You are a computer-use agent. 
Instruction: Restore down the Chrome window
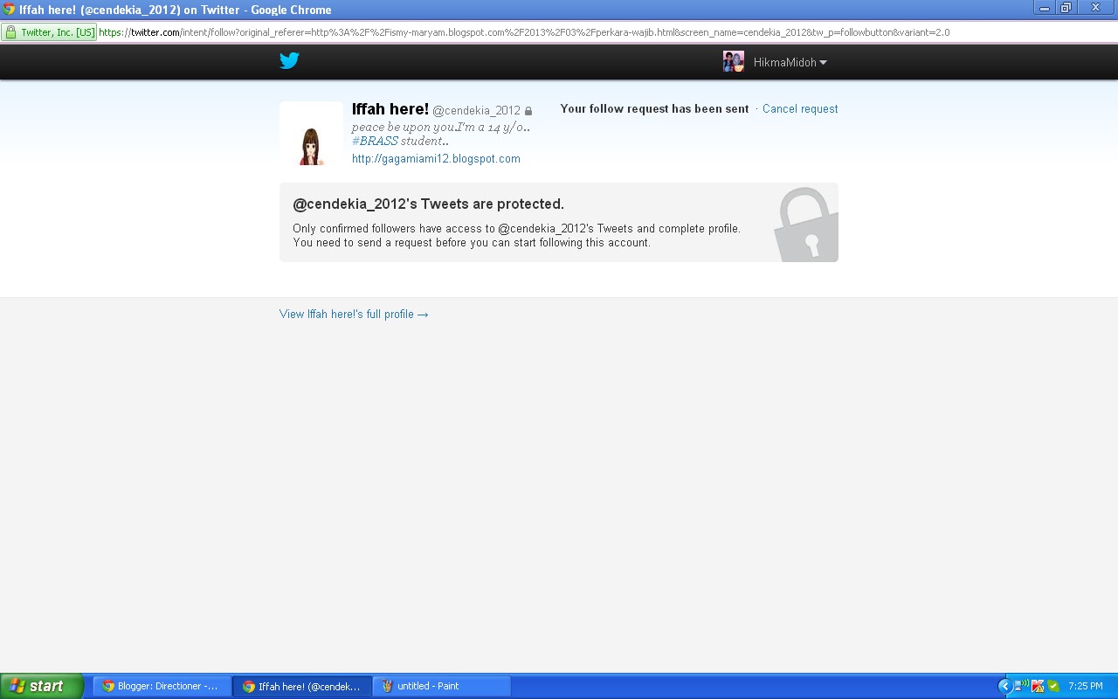pyautogui.click(x=1066, y=8)
